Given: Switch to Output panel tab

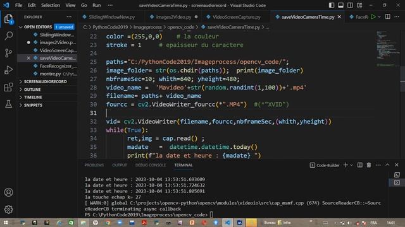Looking at the screenshot, I should click(120, 165).
